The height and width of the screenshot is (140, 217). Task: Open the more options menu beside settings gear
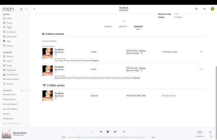tap(26, 9)
